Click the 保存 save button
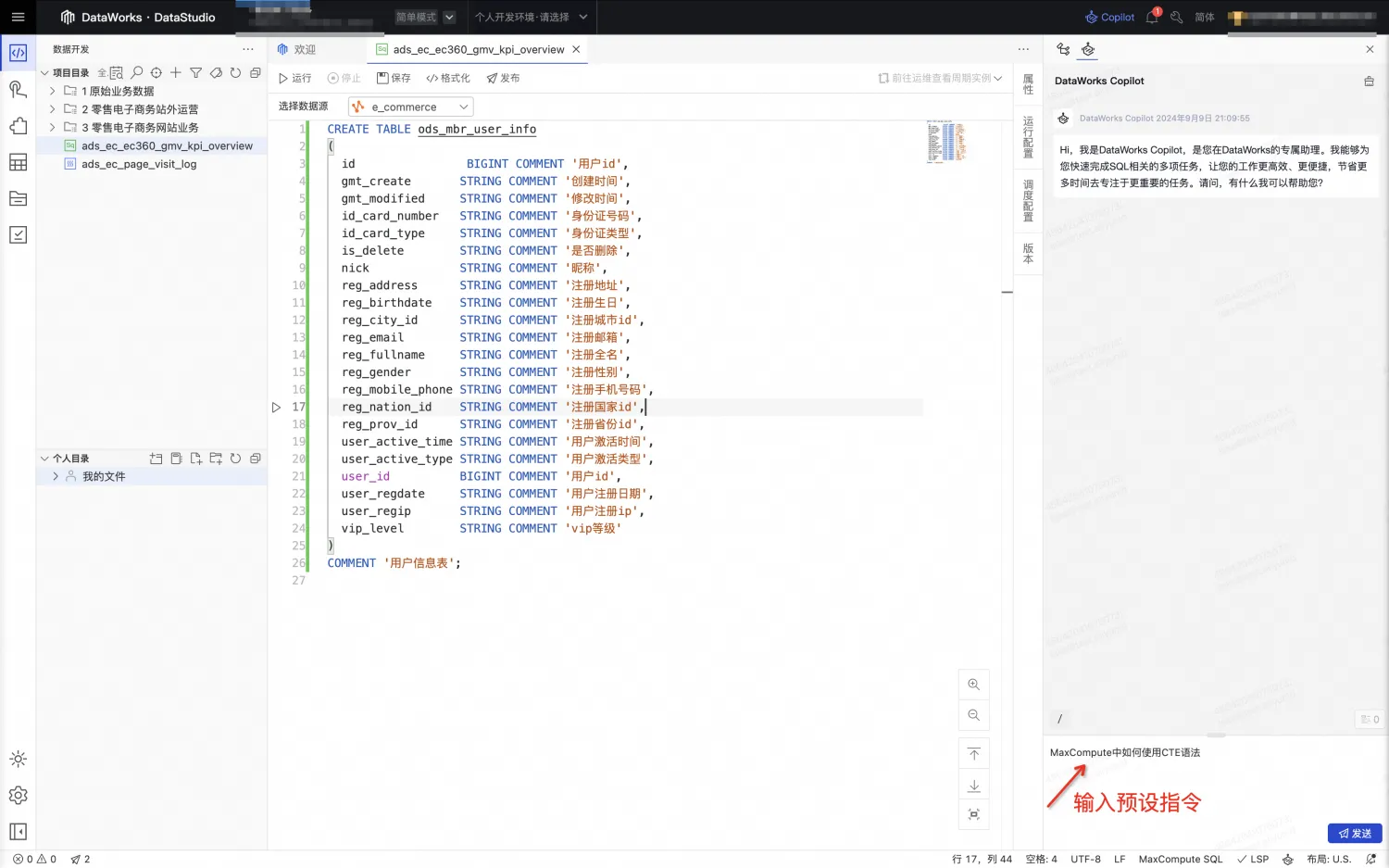The image size is (1389, 868). pyautogui.click(x=394, y=78)
